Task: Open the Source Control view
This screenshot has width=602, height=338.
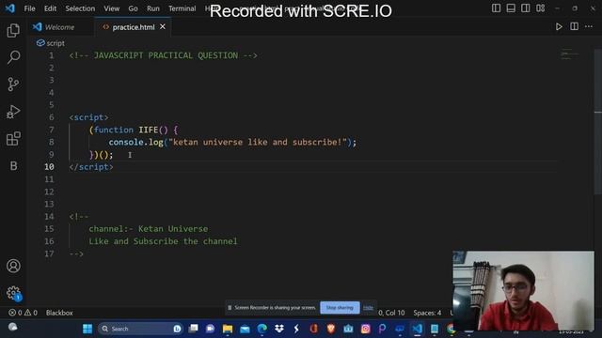Action: click(13, 84)
